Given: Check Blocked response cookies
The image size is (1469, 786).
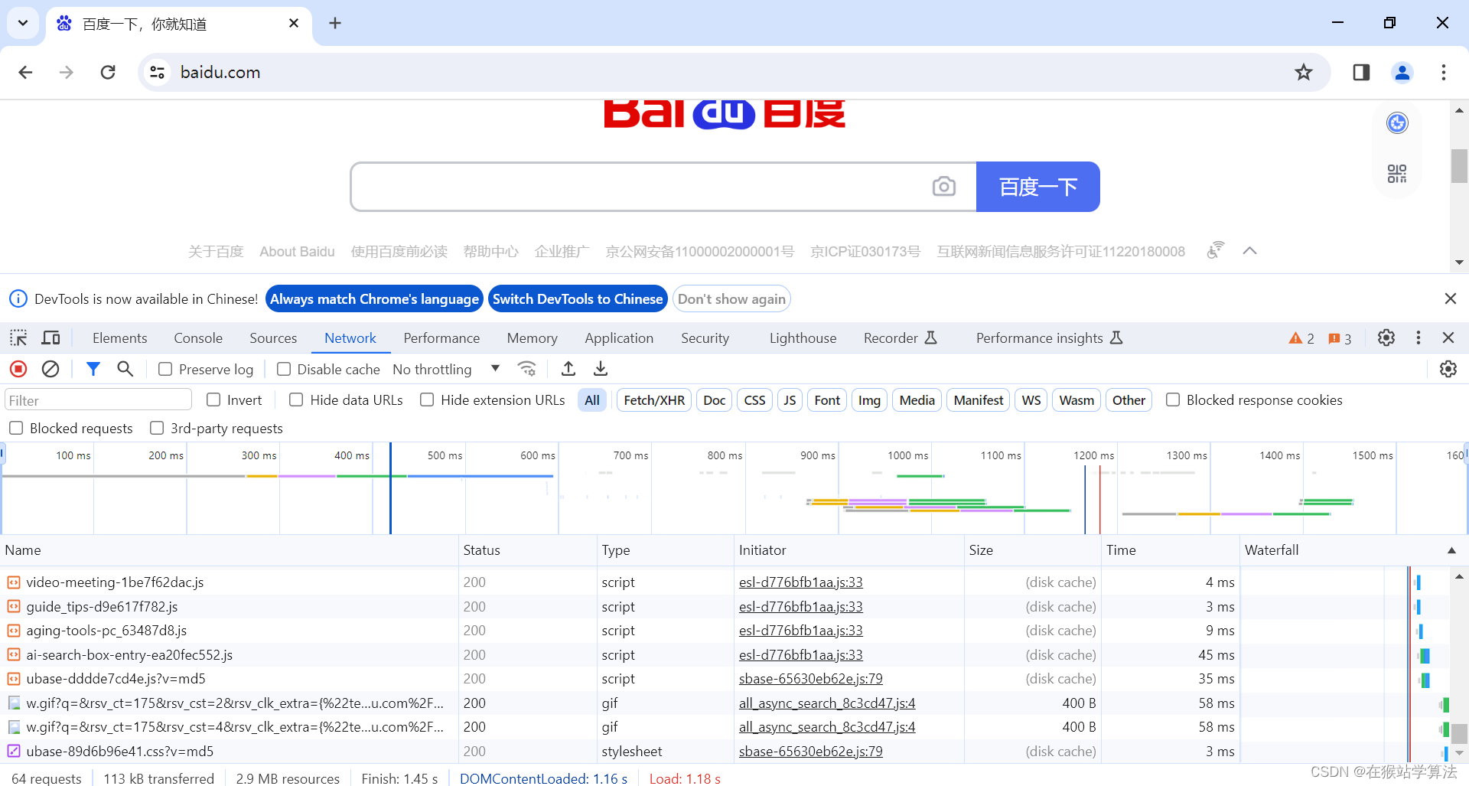Looking at the screenshot, I should [1173, 400].
